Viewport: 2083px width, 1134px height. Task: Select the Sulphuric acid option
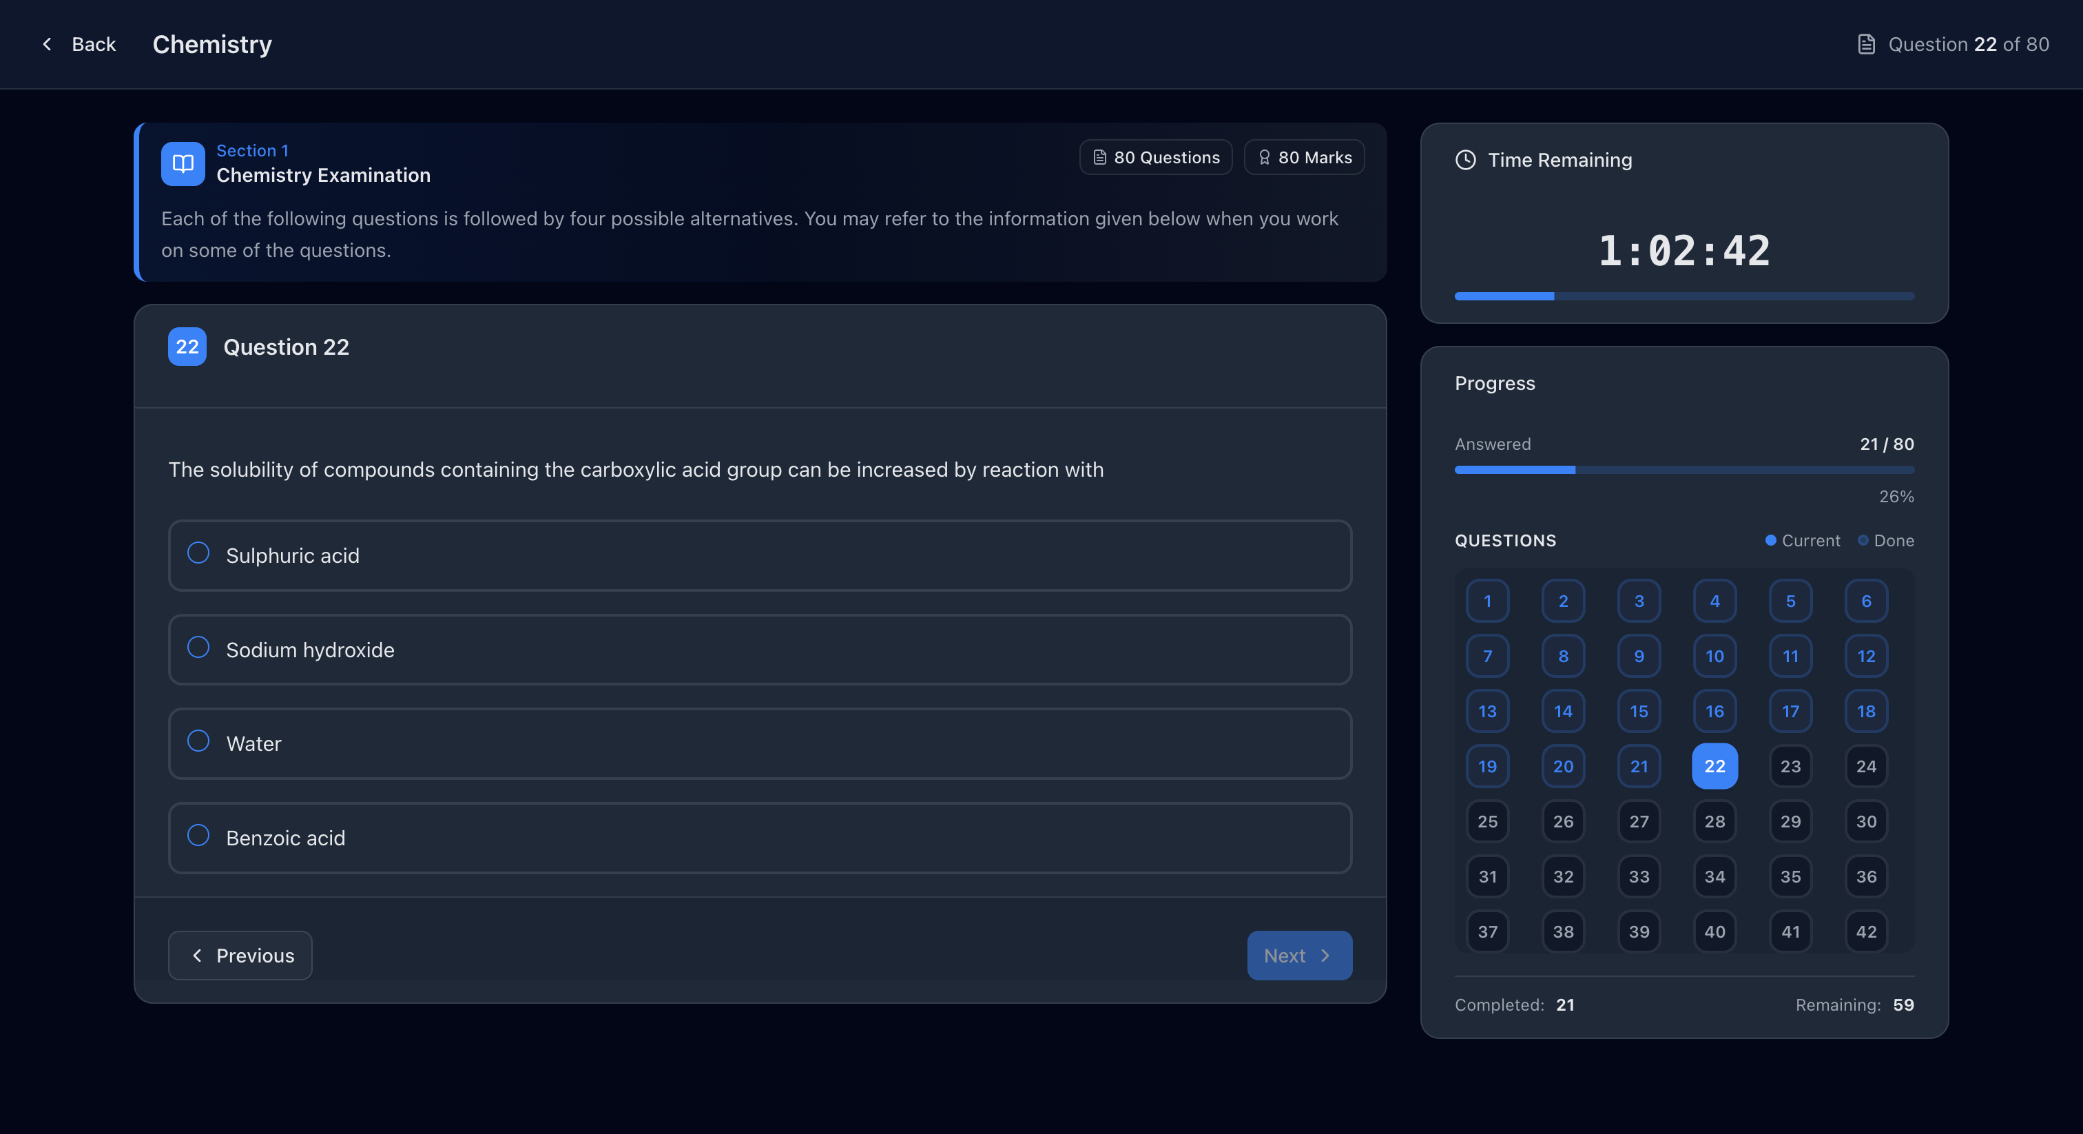click(198, 553)
